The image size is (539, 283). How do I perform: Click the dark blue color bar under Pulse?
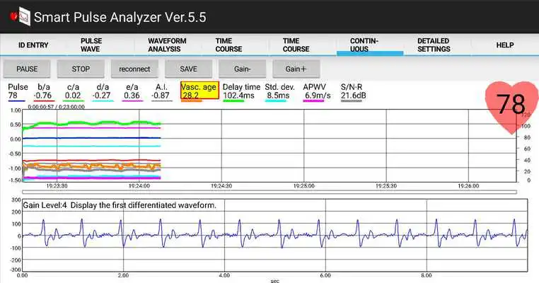click(16, 101)
